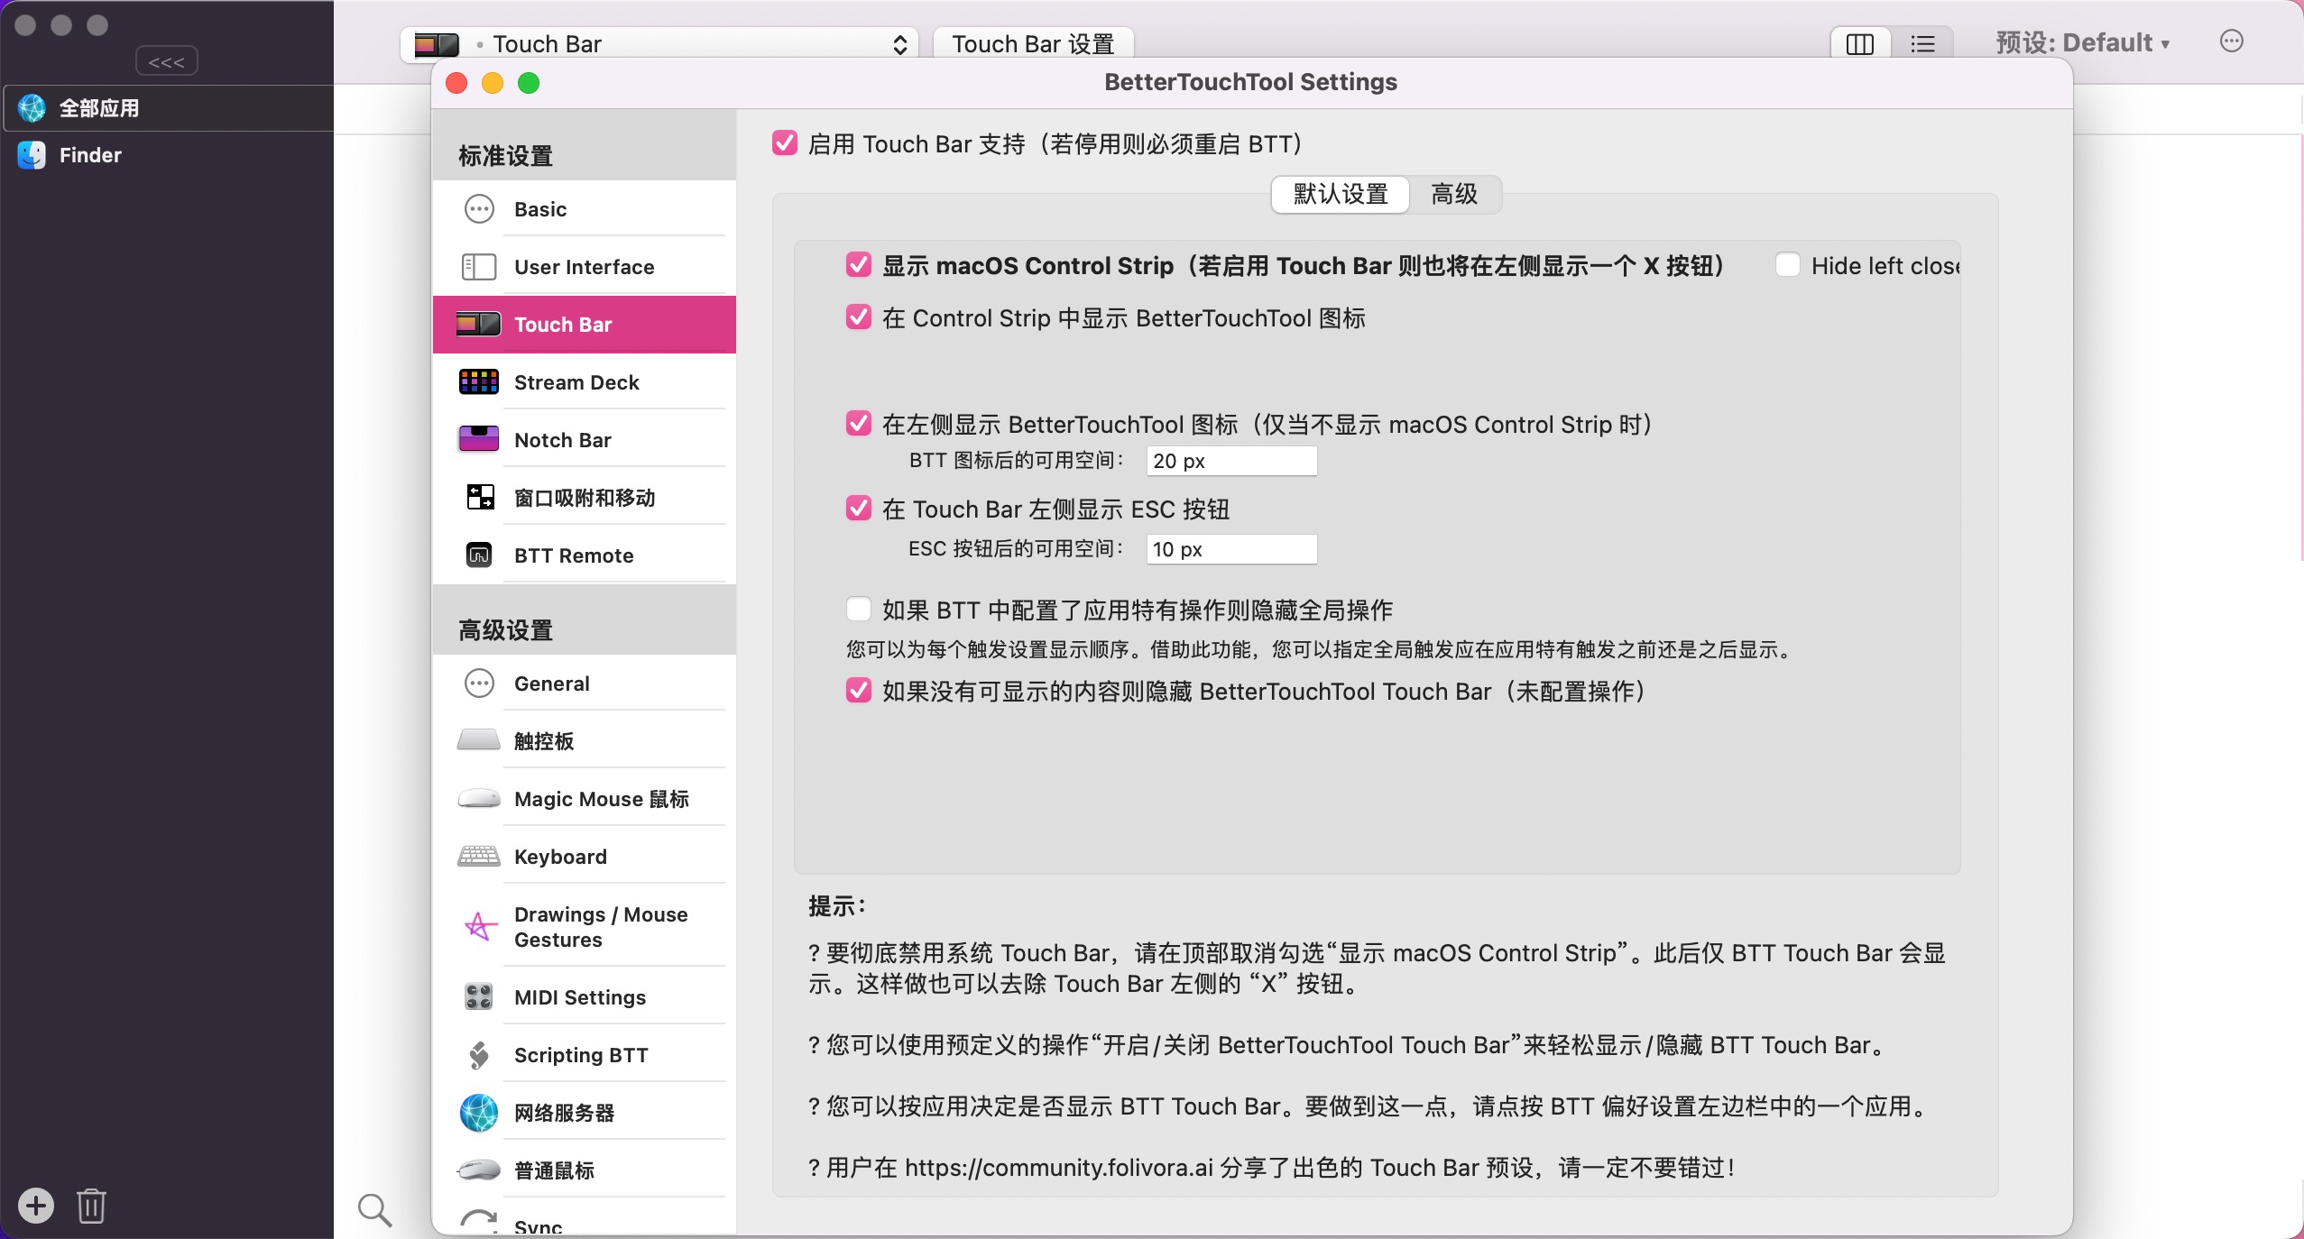Open User Interface settings
The width and height of the screenshot is (2304, 1239).
(585, 267)
